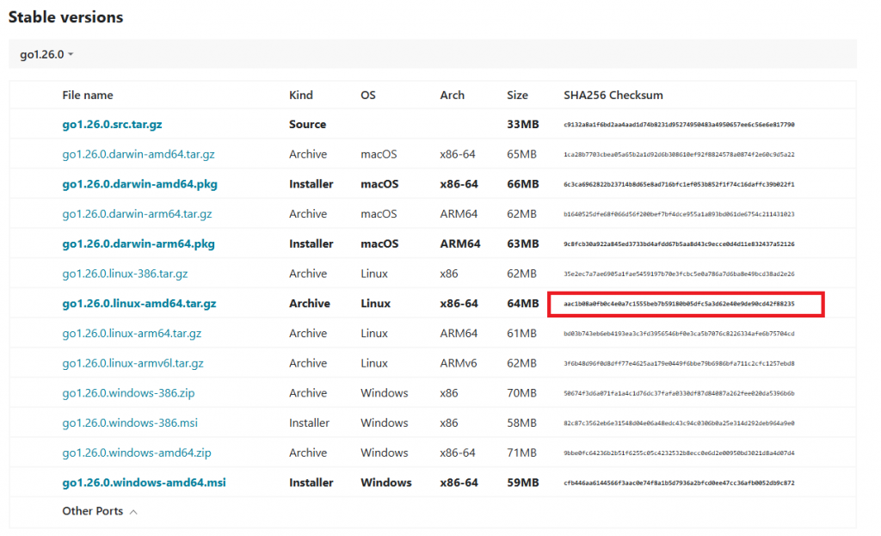Download go1.26.0.linux-arm64.tar.gz archive
This screenshot has width=881, height=536.
coord(132,334)
